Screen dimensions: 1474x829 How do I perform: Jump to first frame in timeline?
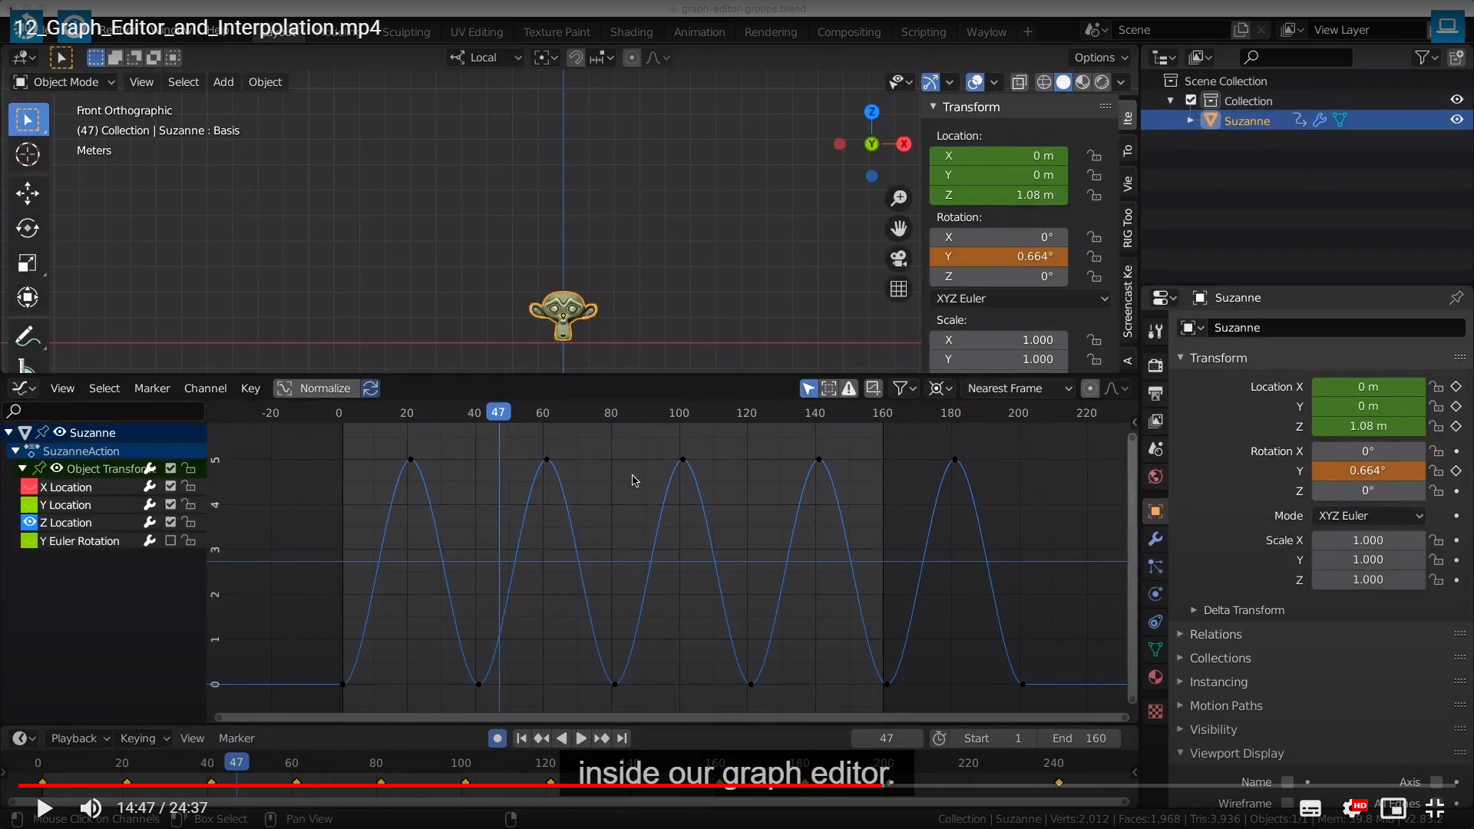click(x=521, y=738)
